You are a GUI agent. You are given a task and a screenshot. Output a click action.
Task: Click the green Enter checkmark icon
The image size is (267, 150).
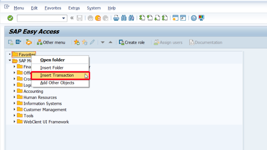[10, 18]
